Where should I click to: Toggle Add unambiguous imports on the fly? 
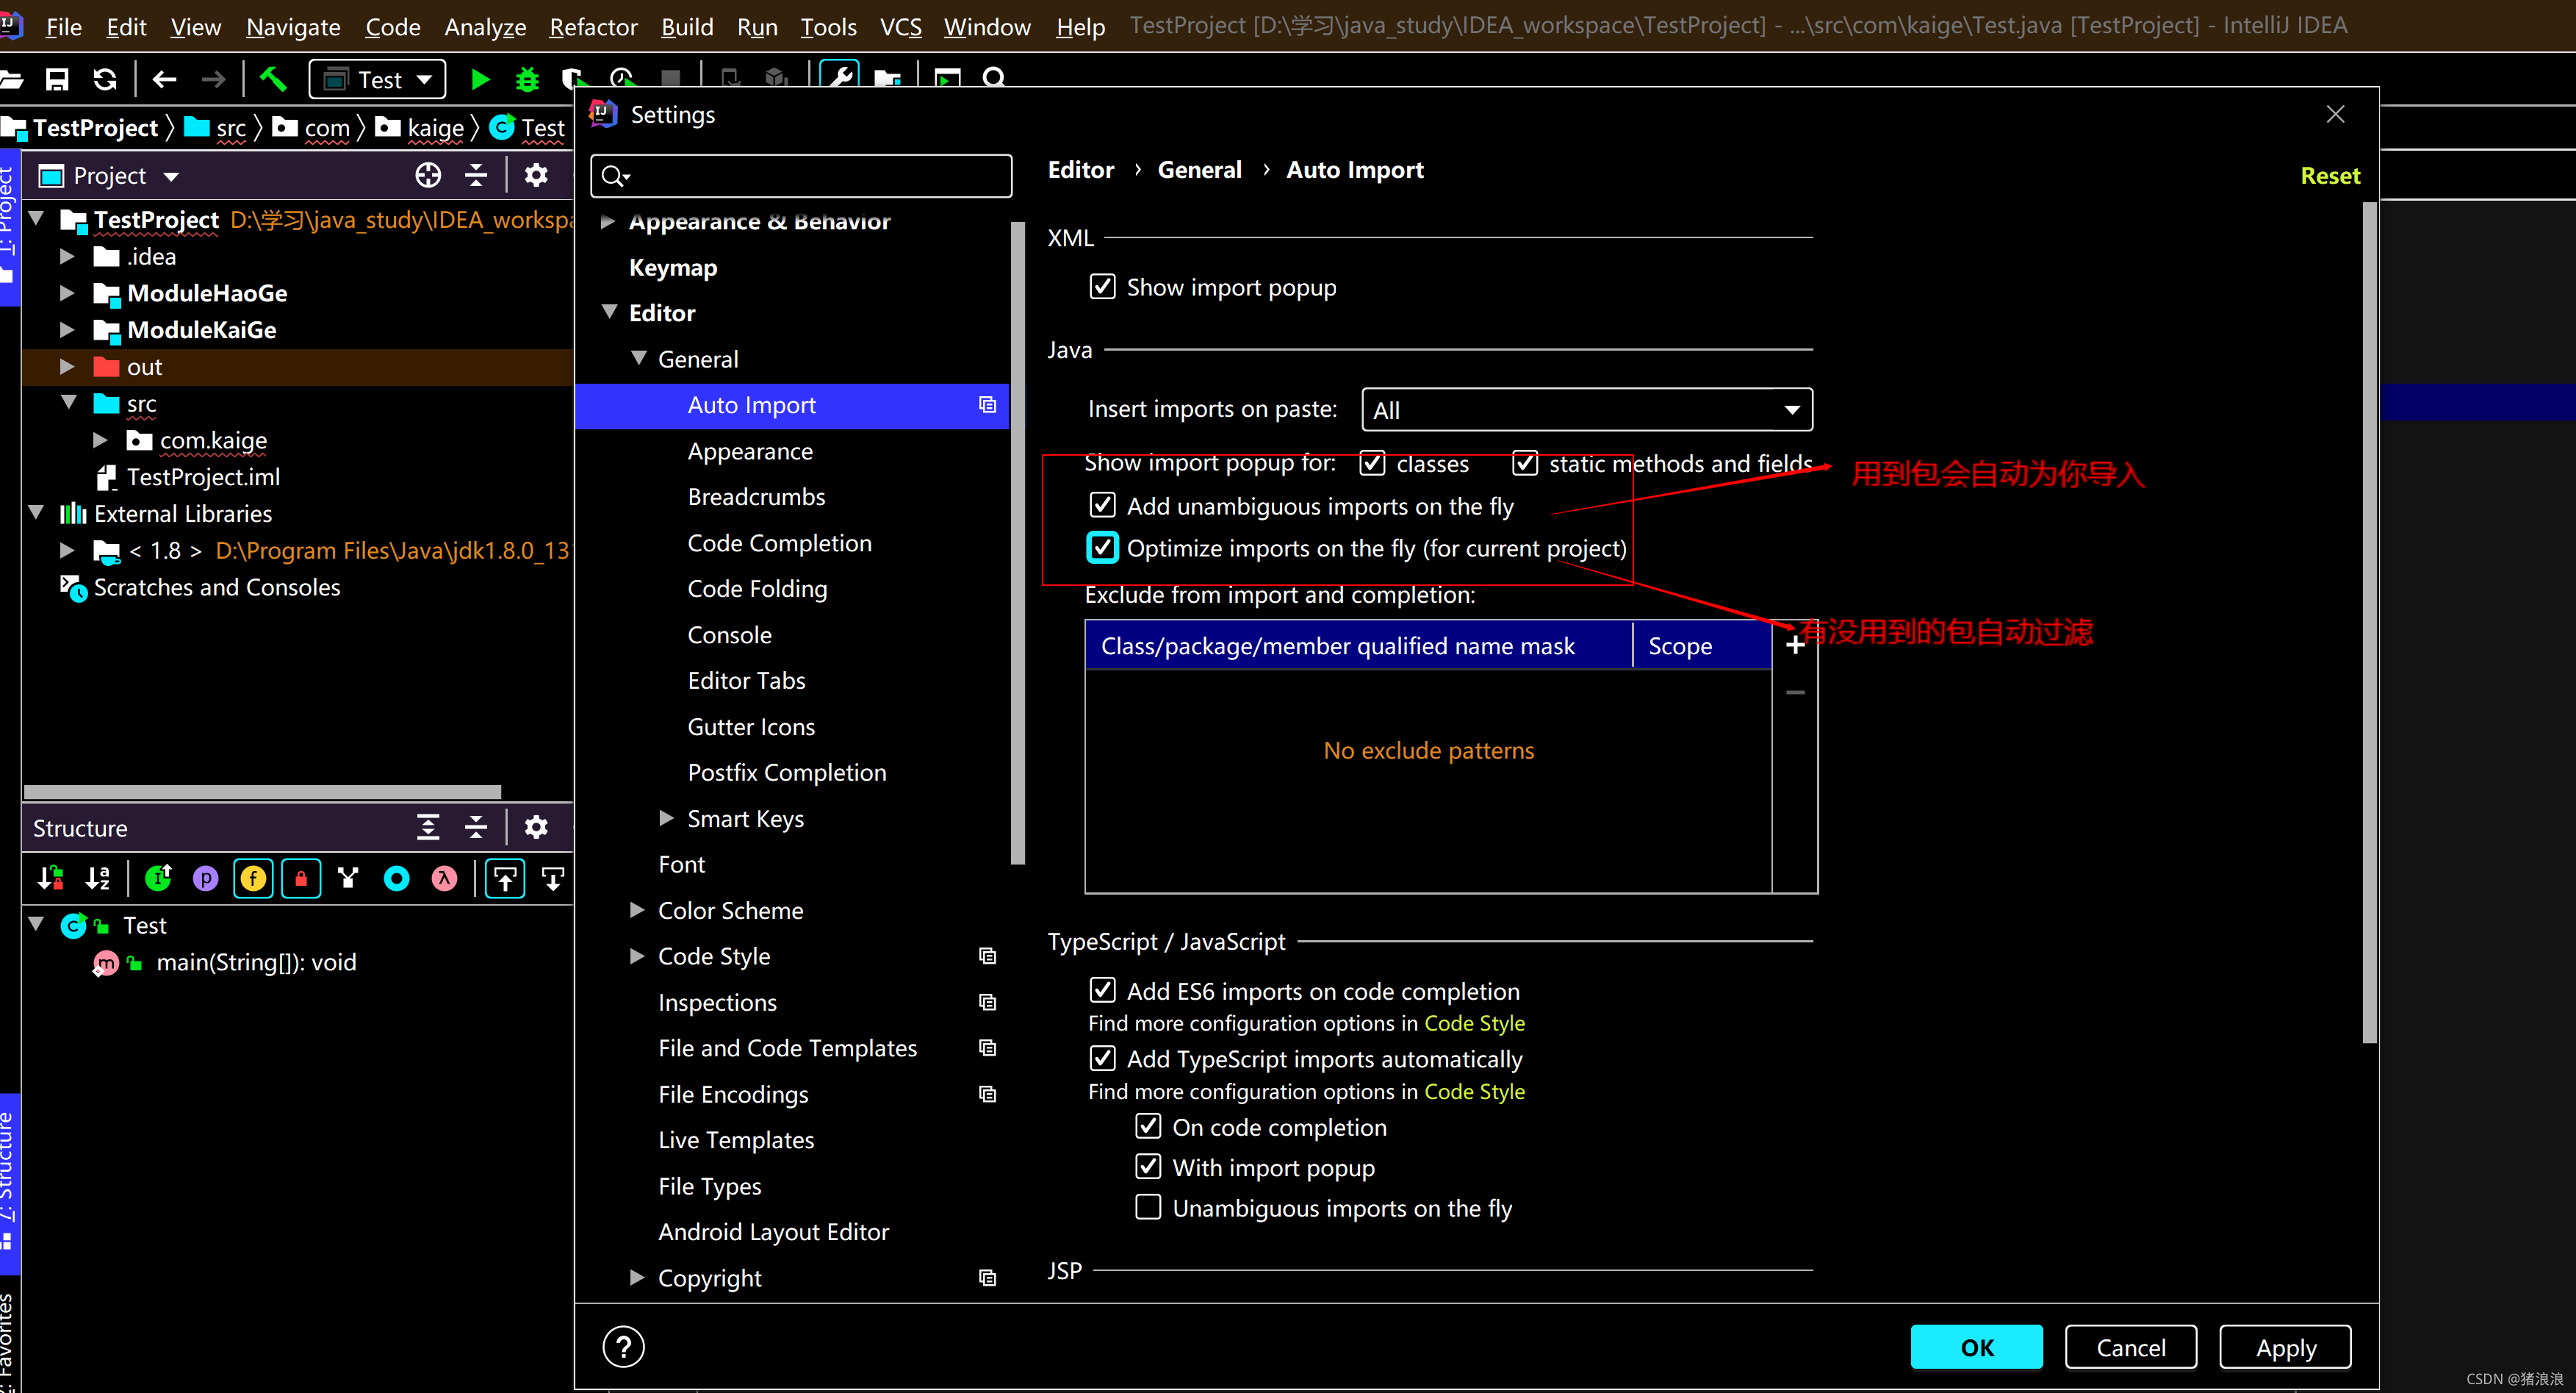click(1102, 505)
